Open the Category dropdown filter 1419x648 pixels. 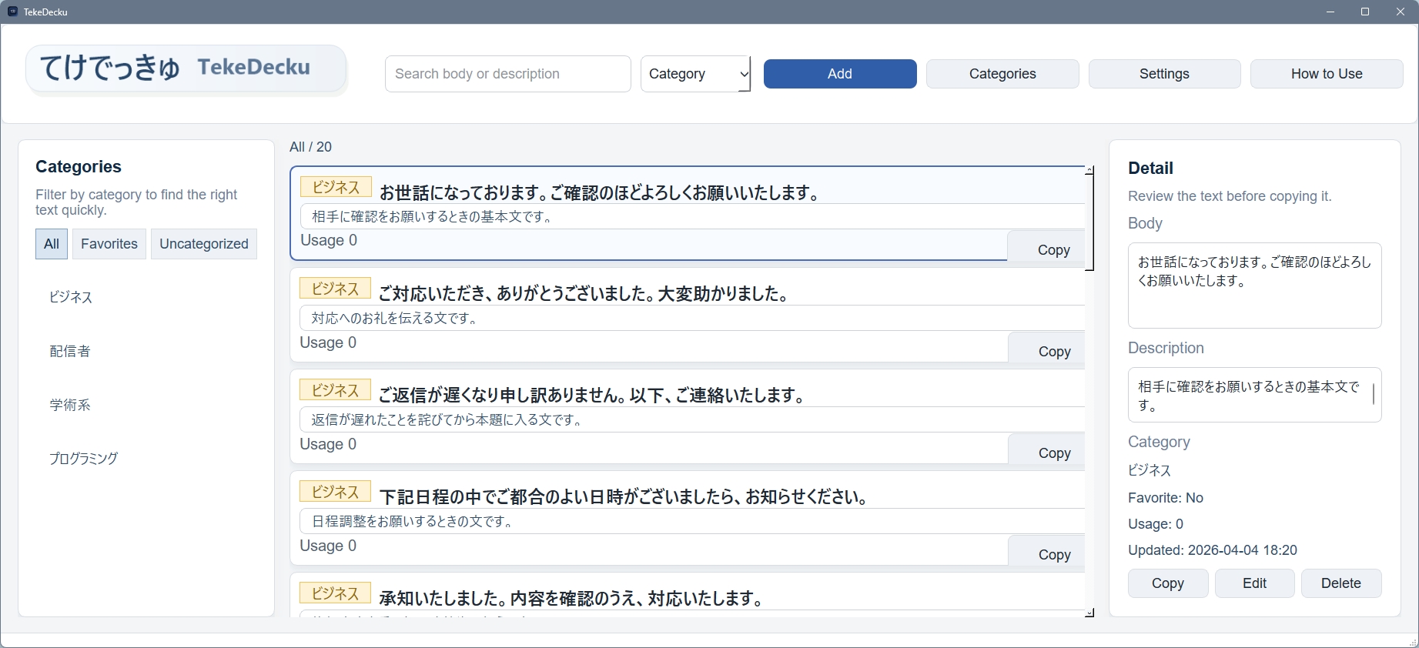click(x=695, y=74)
